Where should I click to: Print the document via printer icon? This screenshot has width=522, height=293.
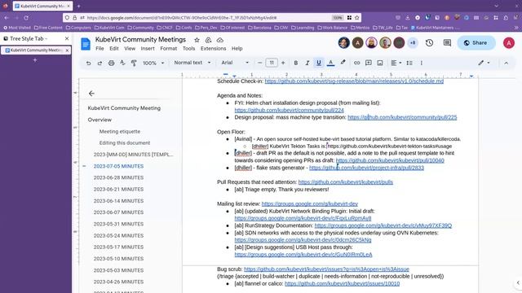point(111,63)
